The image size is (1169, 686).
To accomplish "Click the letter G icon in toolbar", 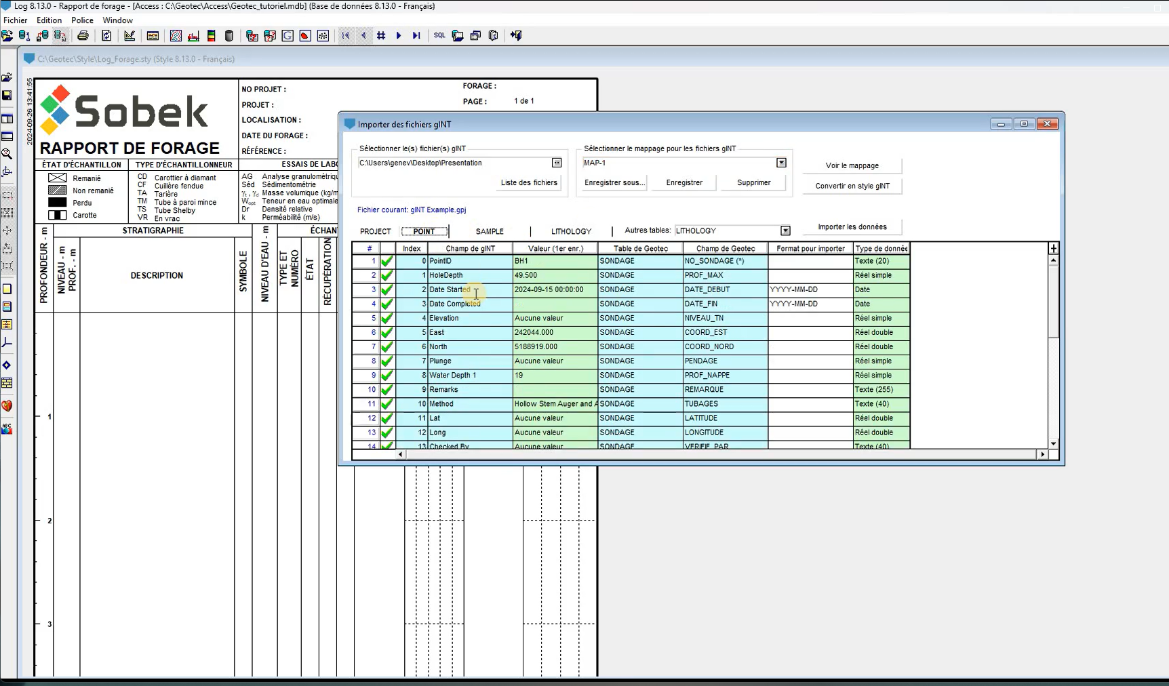I will tap(288, 36).
